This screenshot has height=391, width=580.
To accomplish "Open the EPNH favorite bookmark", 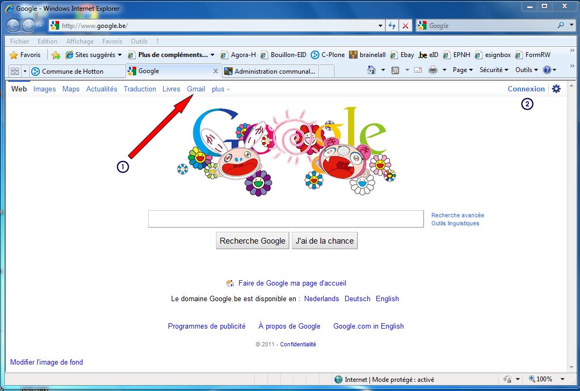I will 457,55.
